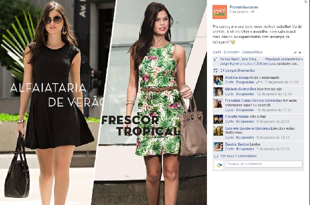310x205 pixels.
Task: Expand the post options dropdown arrow
Action: coord(300,52)
